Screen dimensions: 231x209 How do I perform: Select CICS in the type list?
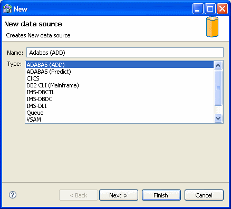point(120,78)
